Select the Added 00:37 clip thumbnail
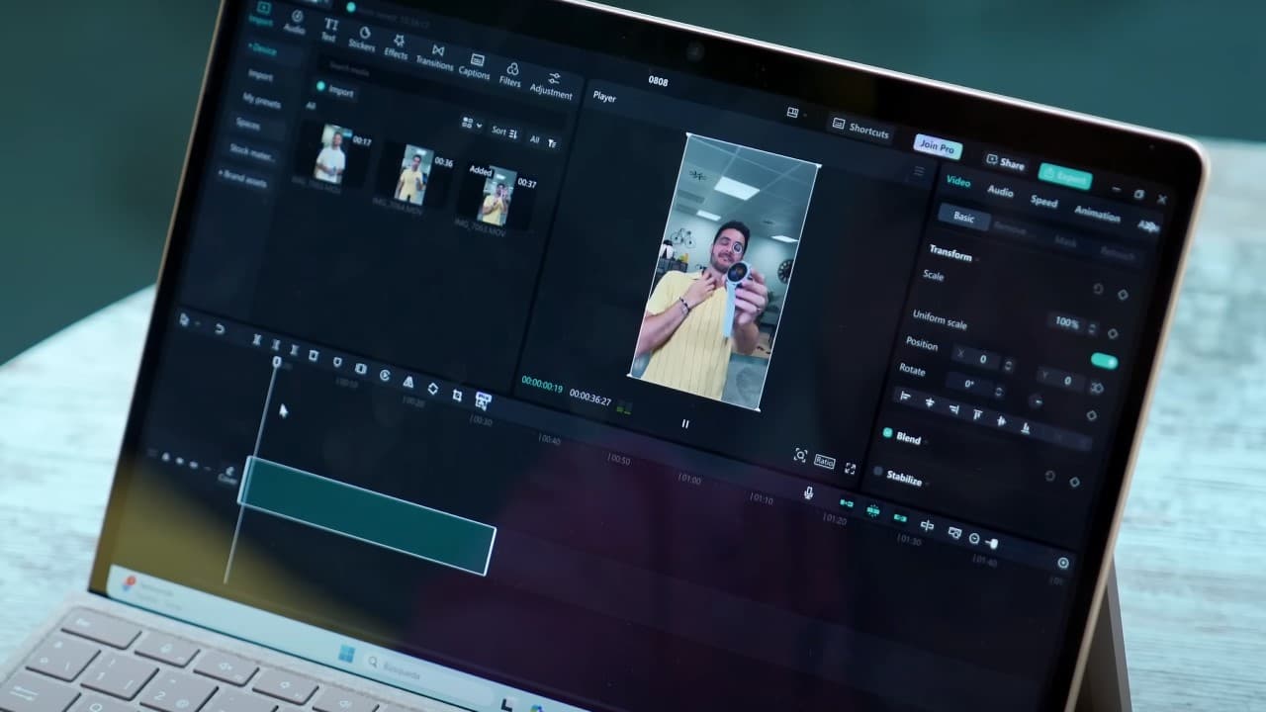 pos(497,195)
